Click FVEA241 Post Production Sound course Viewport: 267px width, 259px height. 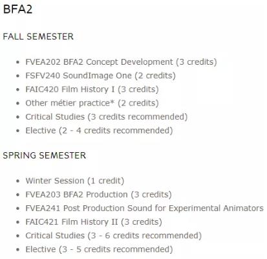(144, 208)
